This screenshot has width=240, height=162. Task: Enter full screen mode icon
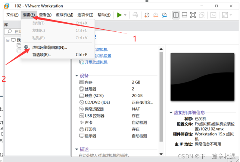point(193,15)
